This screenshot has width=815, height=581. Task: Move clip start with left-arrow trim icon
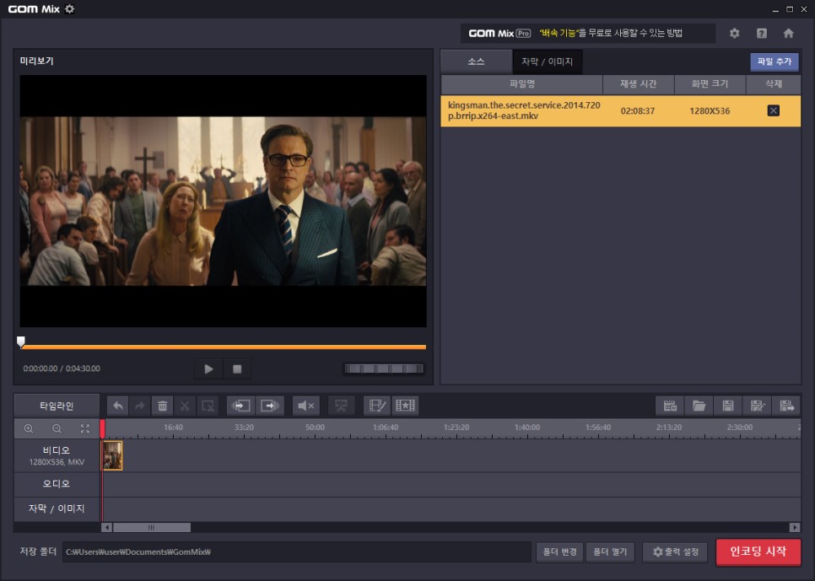coord(240,406)
